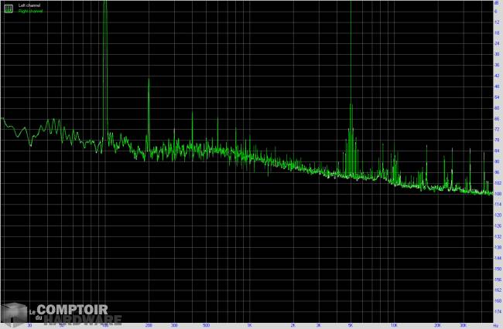Click the 2K frequency axis label
The image size is (503, 329).
293,325
